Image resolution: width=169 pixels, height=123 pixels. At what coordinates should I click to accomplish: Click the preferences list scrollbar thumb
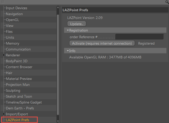pos(58,65)
